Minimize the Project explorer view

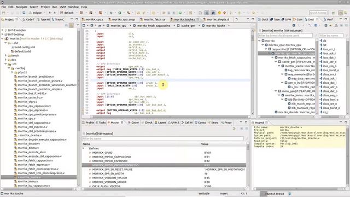(72, 20)
